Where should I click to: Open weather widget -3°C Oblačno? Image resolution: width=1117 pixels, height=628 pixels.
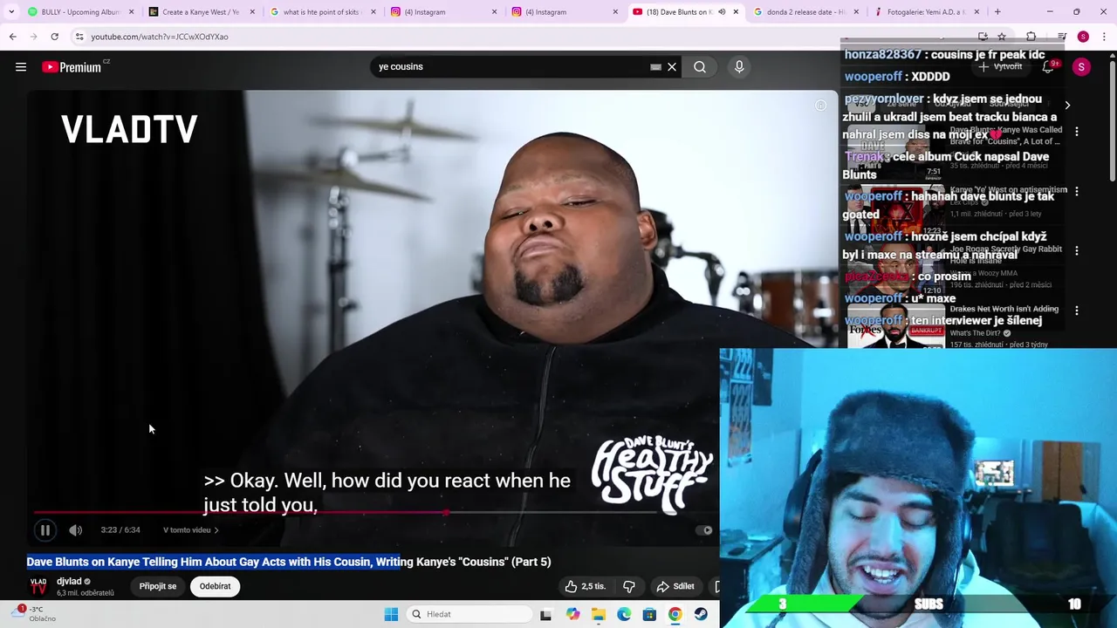35,614
